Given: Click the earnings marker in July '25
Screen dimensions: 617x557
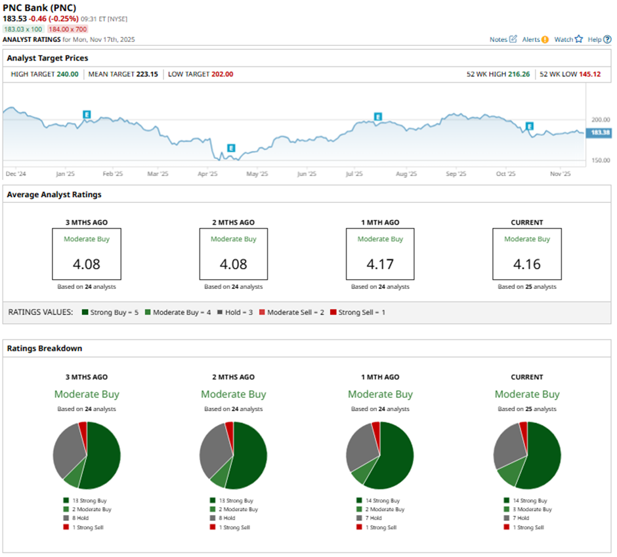Looking at the screenshot, I should [378, 117].
